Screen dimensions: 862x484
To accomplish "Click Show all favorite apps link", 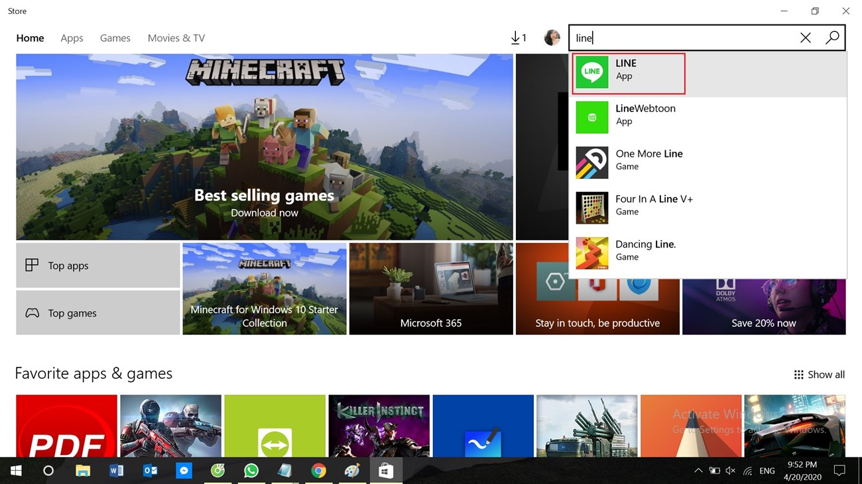I will [x=819, y=375].
